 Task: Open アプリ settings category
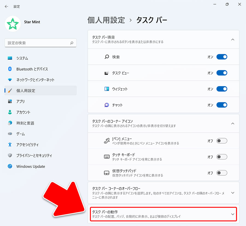[40, 101]
